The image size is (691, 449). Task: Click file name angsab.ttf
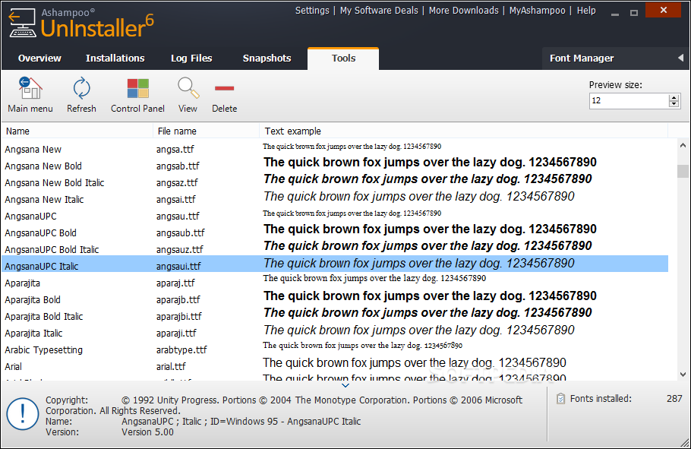(178, 166)
